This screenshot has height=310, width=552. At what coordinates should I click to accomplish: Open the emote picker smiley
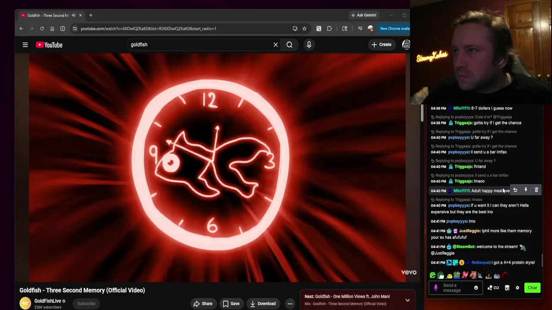point(476,288)
